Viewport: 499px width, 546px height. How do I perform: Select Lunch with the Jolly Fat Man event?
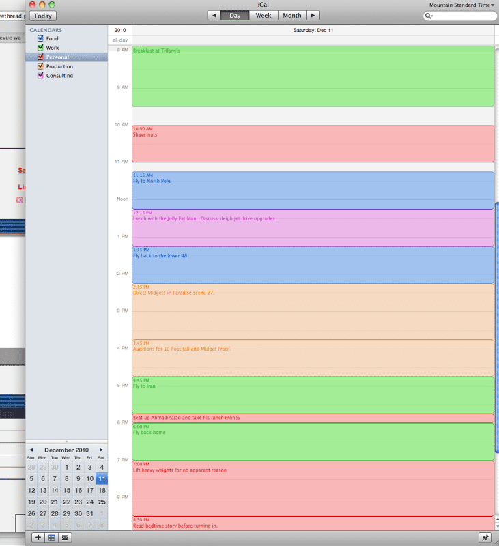(x=313, y=228)
